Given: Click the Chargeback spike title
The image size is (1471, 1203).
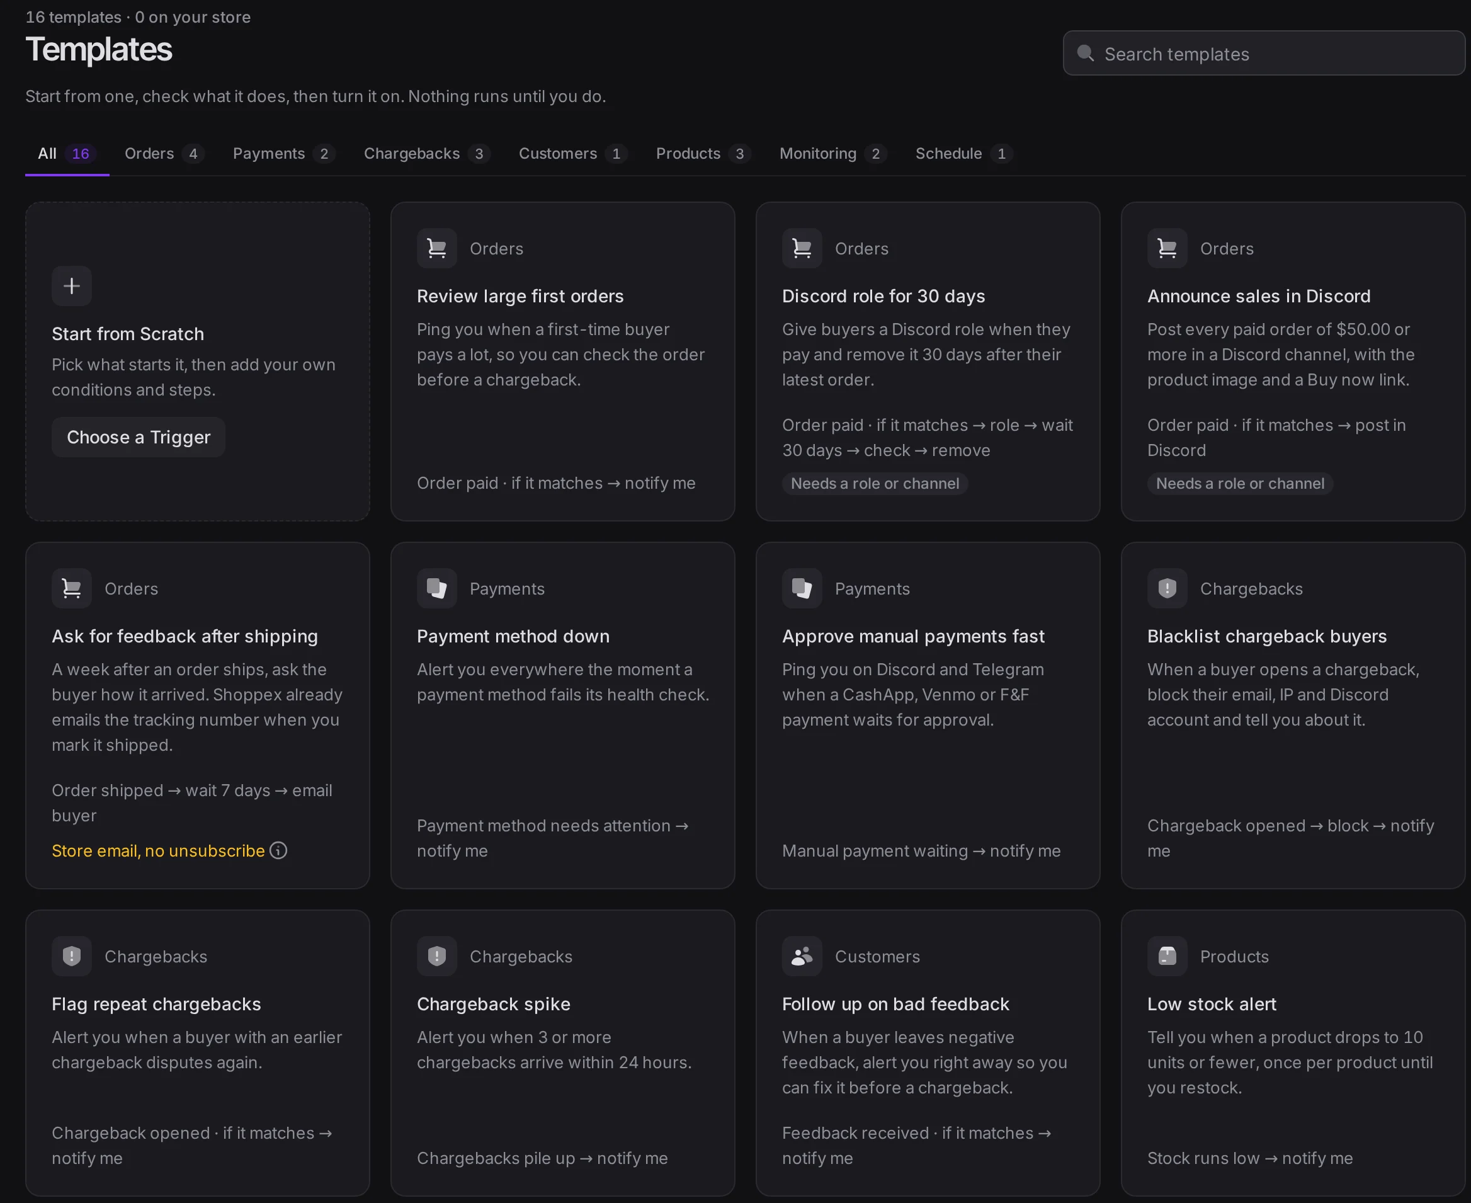Looking at the screenshot, I should click(493, 1004).
